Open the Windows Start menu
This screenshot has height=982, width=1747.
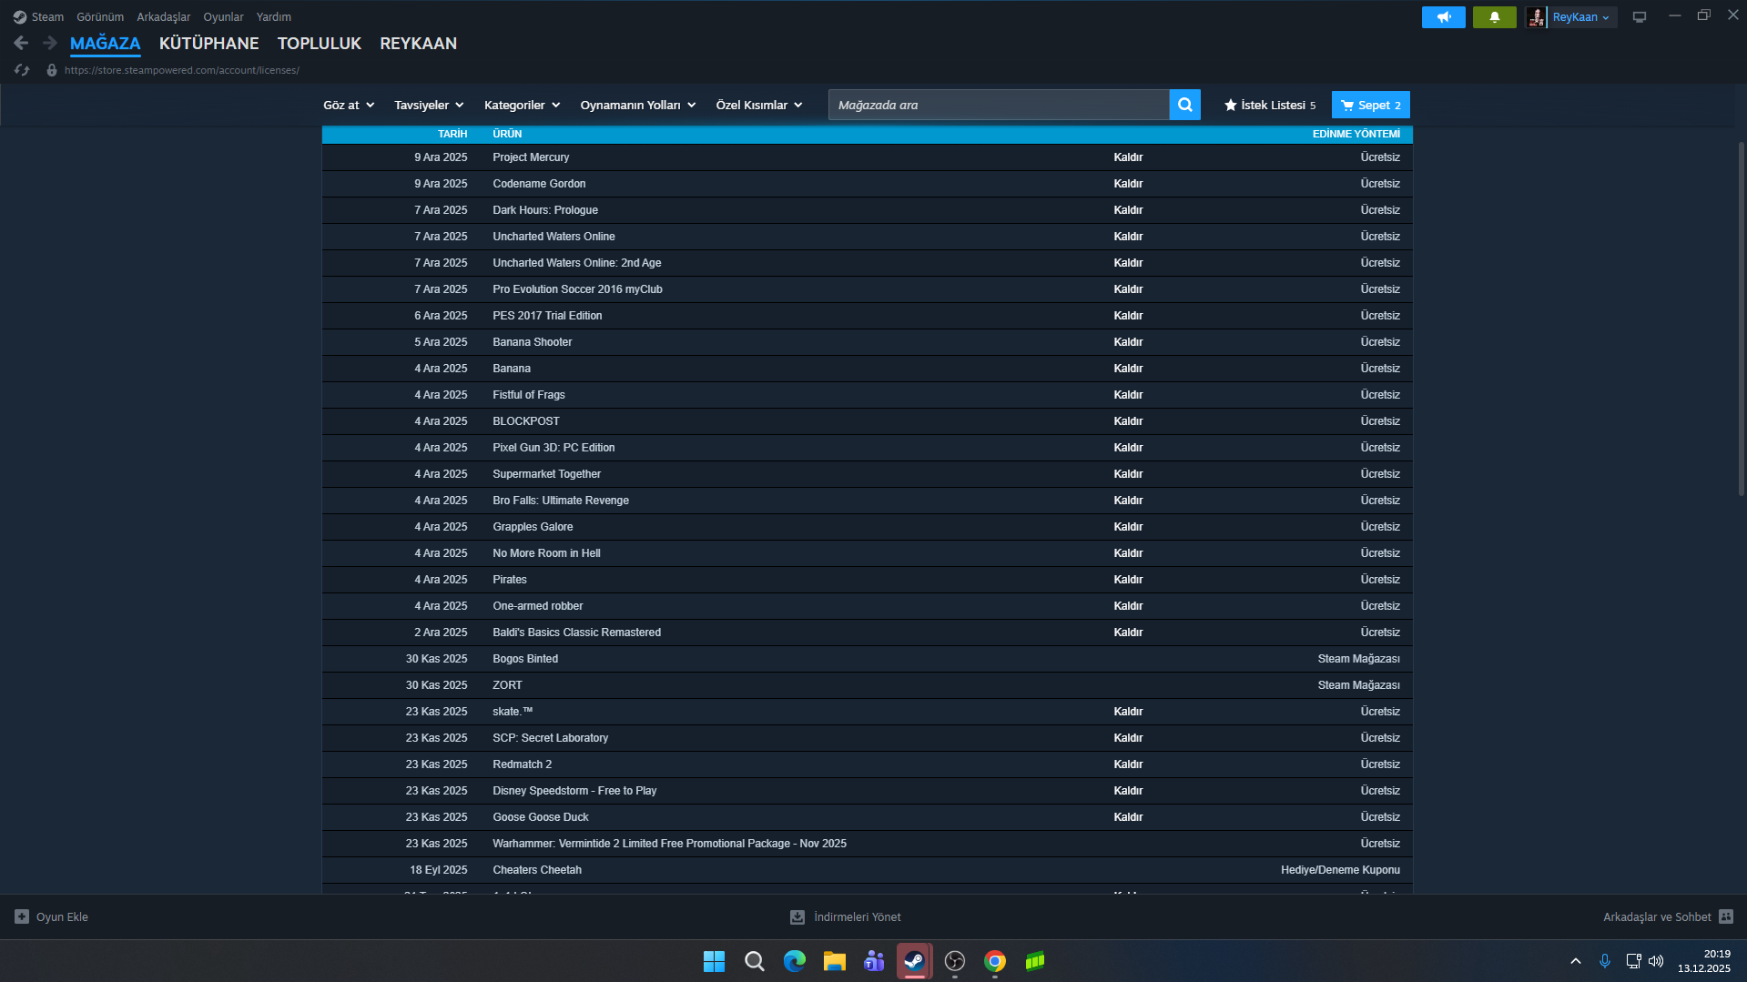(x=715, y=961)
